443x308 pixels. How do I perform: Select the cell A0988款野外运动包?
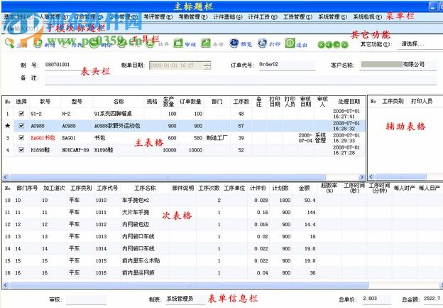point(117,126)
